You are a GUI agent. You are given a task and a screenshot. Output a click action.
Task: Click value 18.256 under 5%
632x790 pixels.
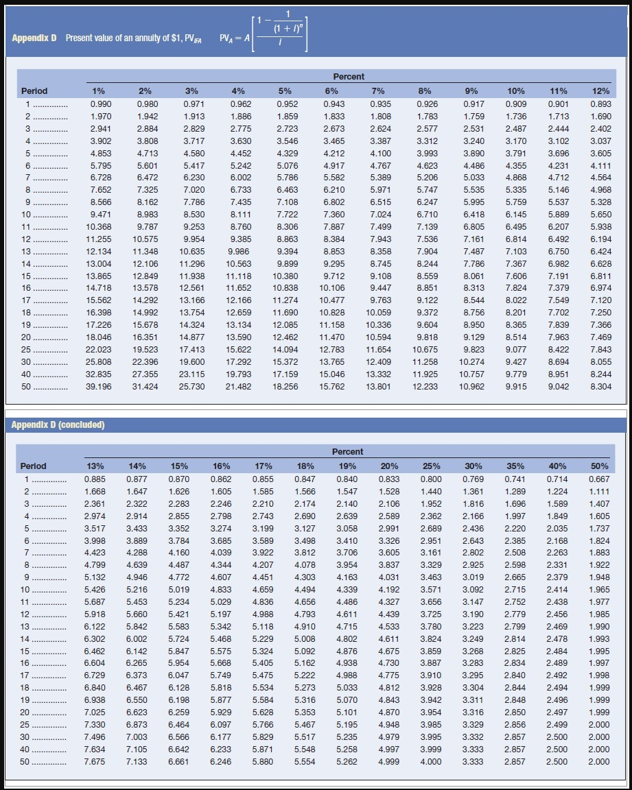click(285, 387)
